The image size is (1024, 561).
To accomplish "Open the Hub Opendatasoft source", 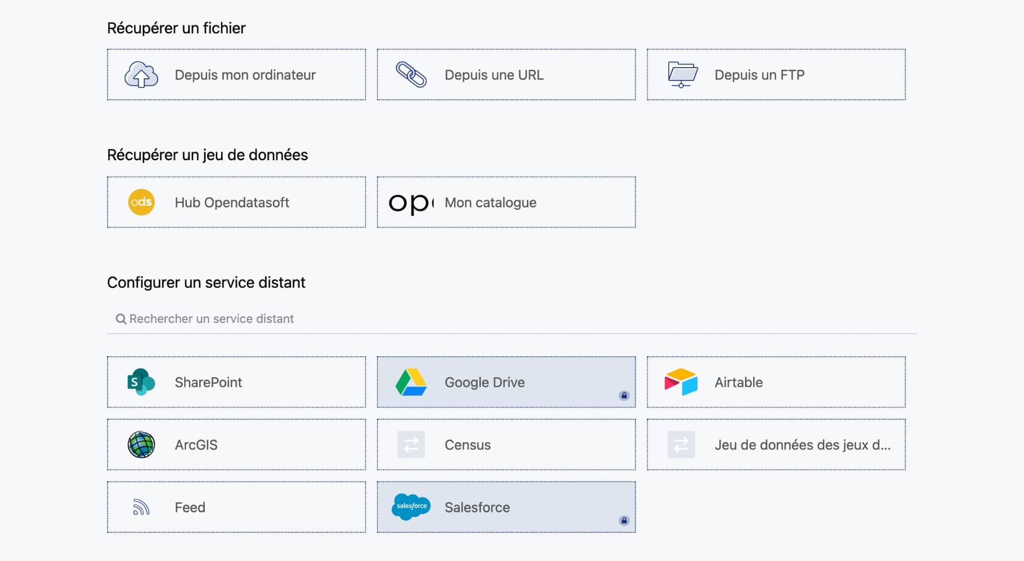I will (232, 202).
